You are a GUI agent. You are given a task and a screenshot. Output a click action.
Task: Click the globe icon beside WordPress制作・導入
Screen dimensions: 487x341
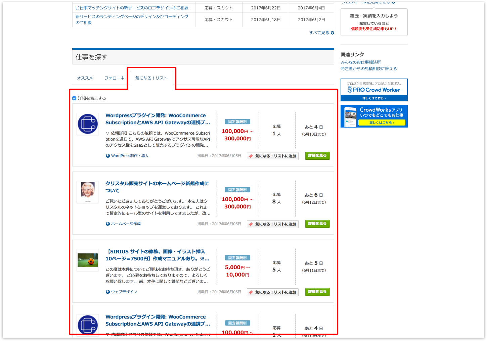coord(108,156)
